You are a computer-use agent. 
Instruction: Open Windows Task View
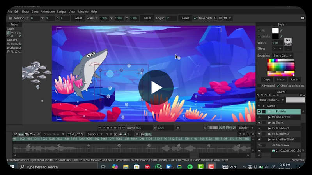[x=103, y=167]
